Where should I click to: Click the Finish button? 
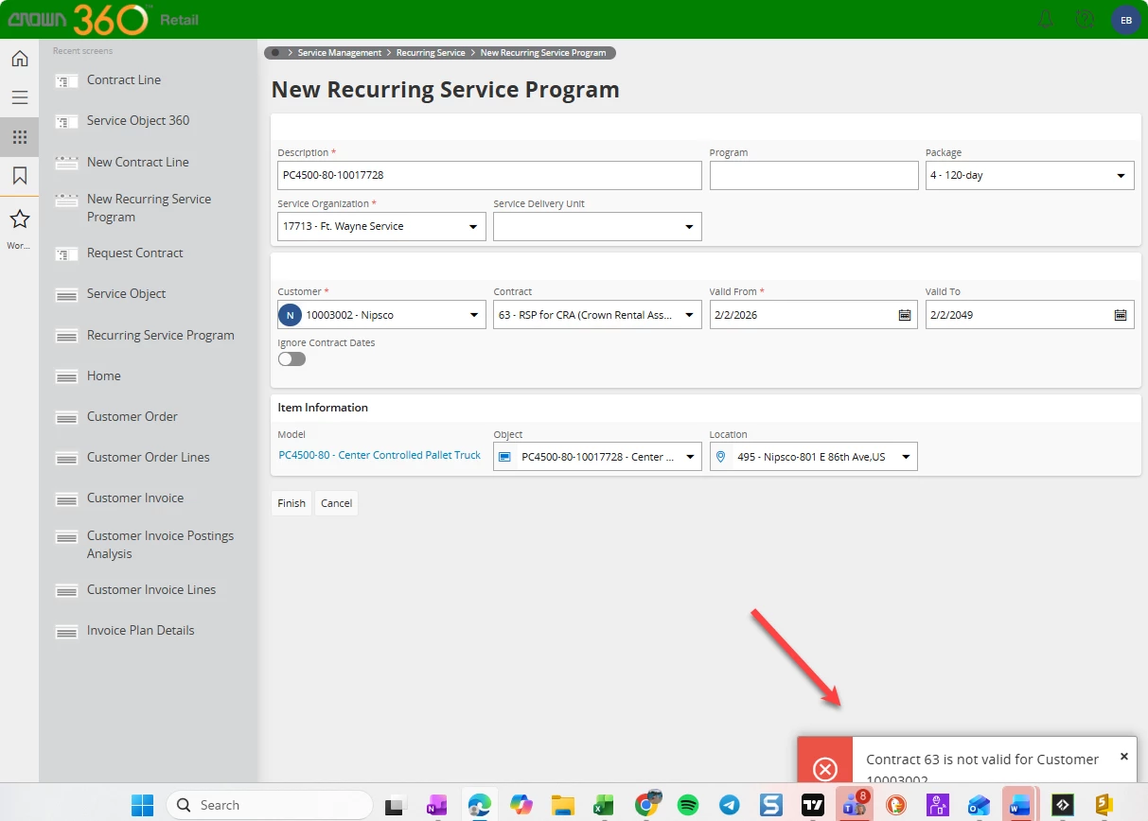pyautogui.click(x=291, y=503)
